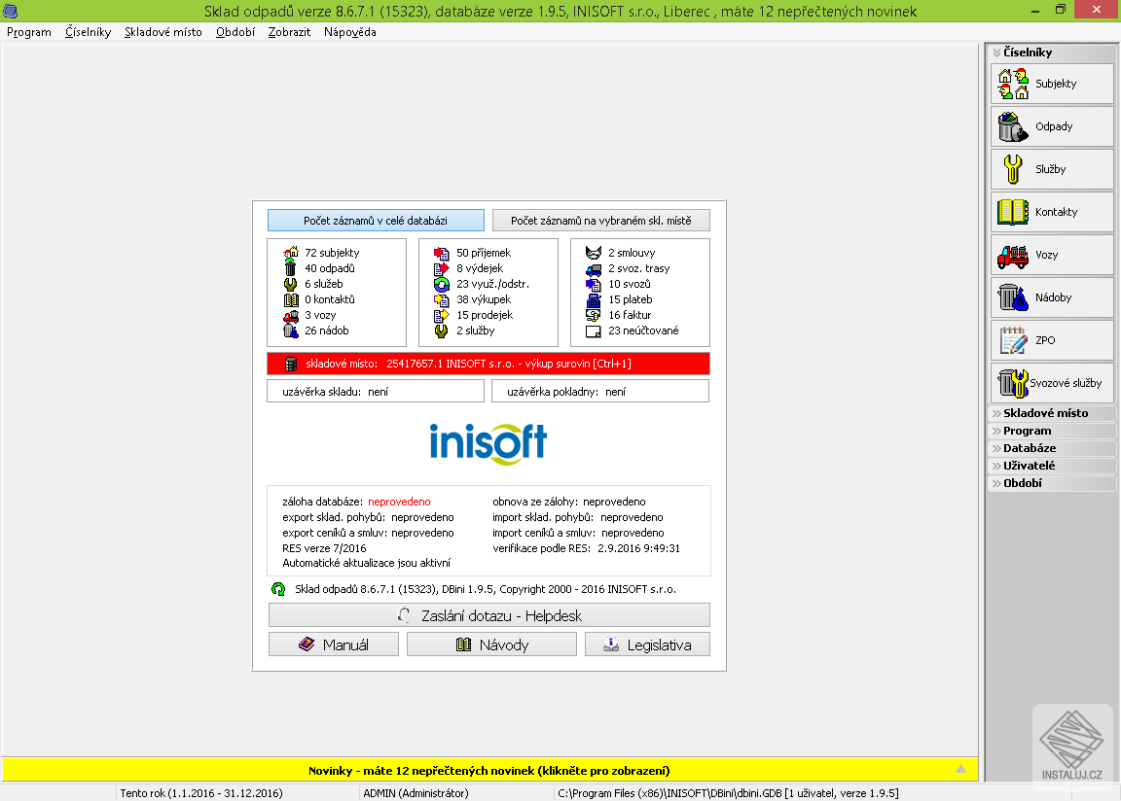
Task: Select 'Počet záznamů v celé databázi' toggle
Action: pos(376,221)
